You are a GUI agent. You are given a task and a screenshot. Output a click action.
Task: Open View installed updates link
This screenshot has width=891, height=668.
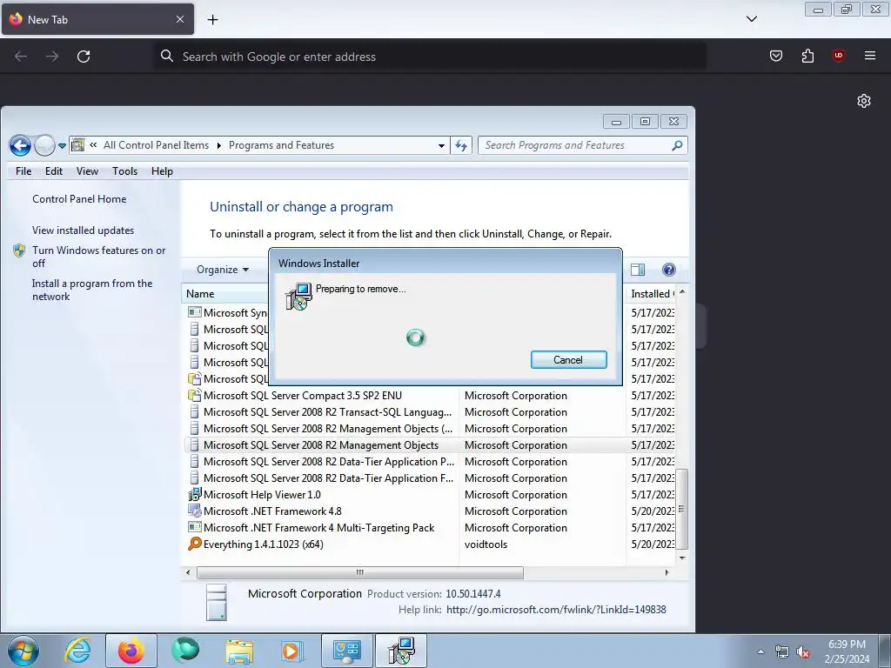[x=83, y=230]
